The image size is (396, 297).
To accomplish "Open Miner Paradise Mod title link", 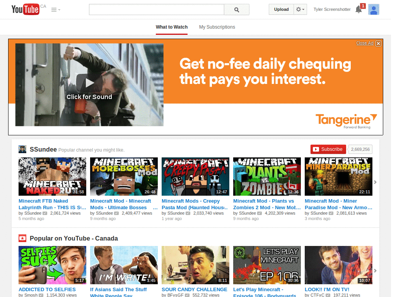I will click(x=338, y=204).
